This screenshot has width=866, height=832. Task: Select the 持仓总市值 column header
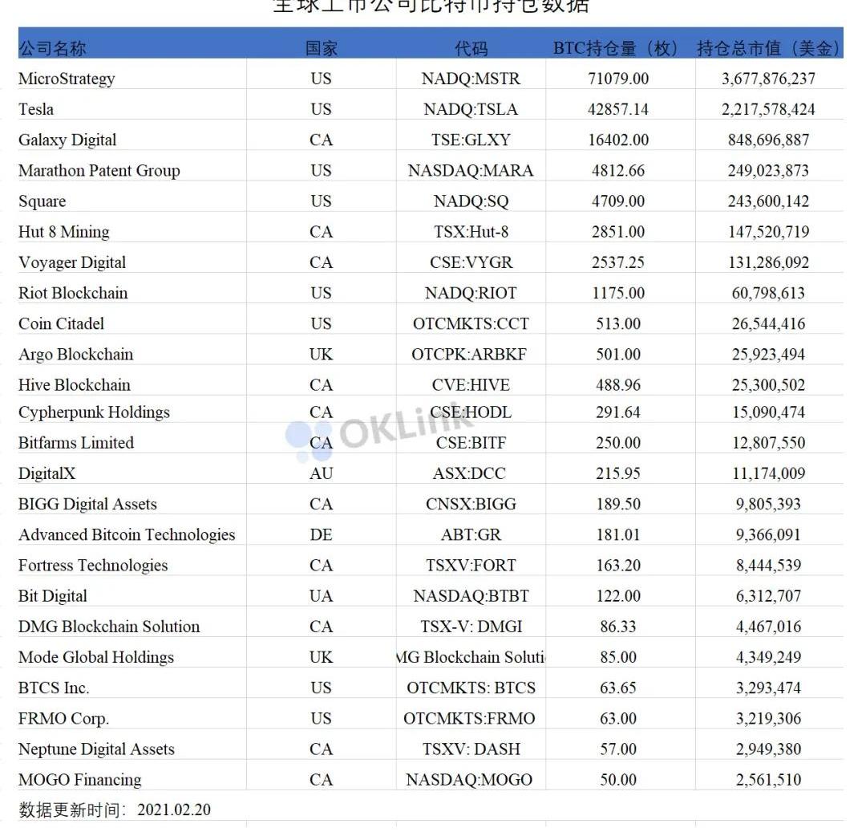pos(768,48)
